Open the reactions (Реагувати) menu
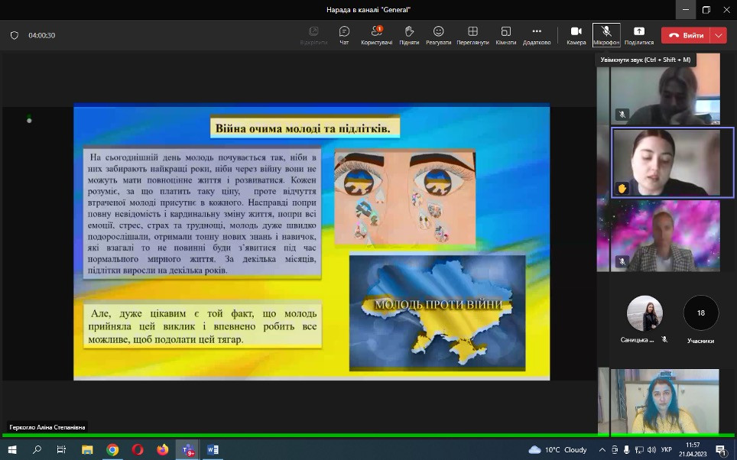Screen dimensions: 737x460 pyautogui.click(x=438, y=34)
